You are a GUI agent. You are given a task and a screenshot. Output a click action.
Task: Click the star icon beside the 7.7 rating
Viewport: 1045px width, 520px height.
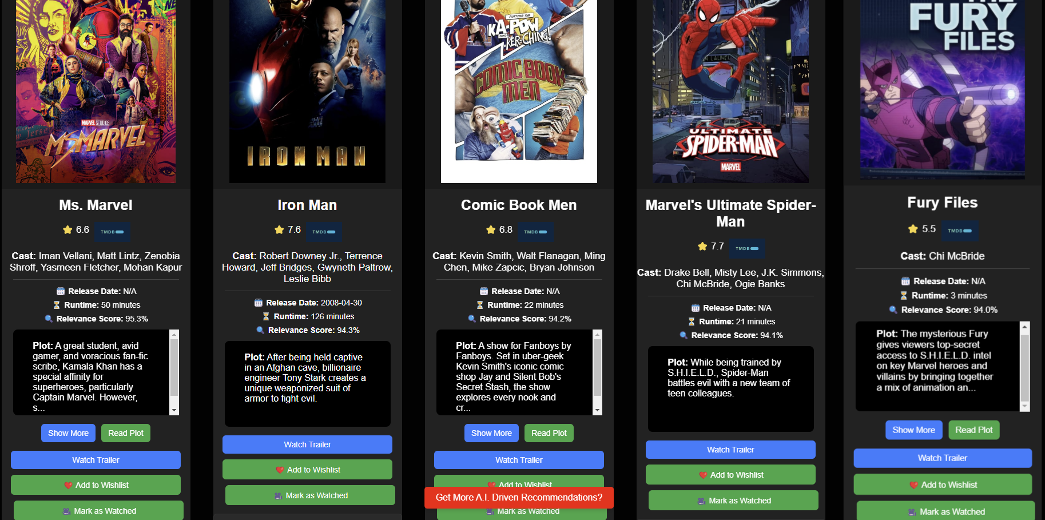(x=702, y=247)
